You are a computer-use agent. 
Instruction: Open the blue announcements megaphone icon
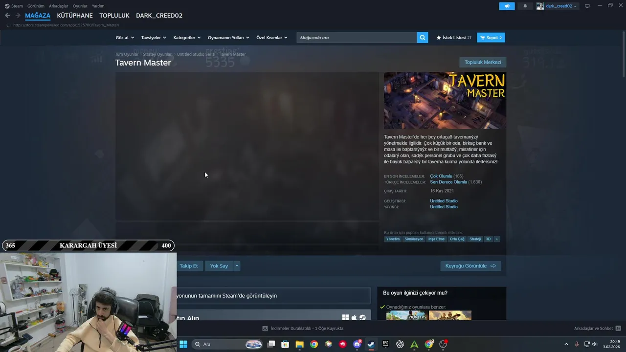[x=507, y=6]
